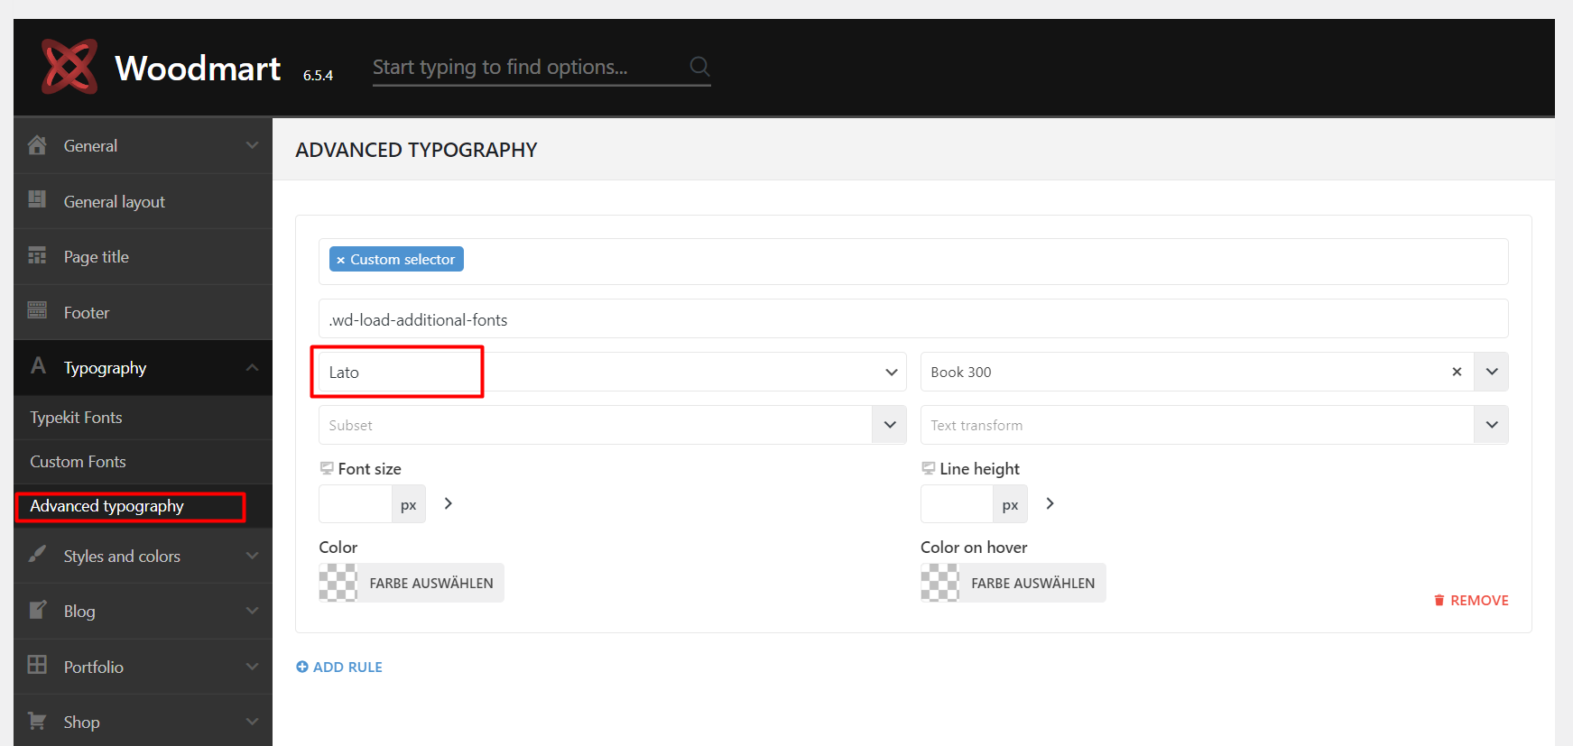Click the Blog pencil icon
Viewport: 1573px width, 746px height.
coord(37,610)
